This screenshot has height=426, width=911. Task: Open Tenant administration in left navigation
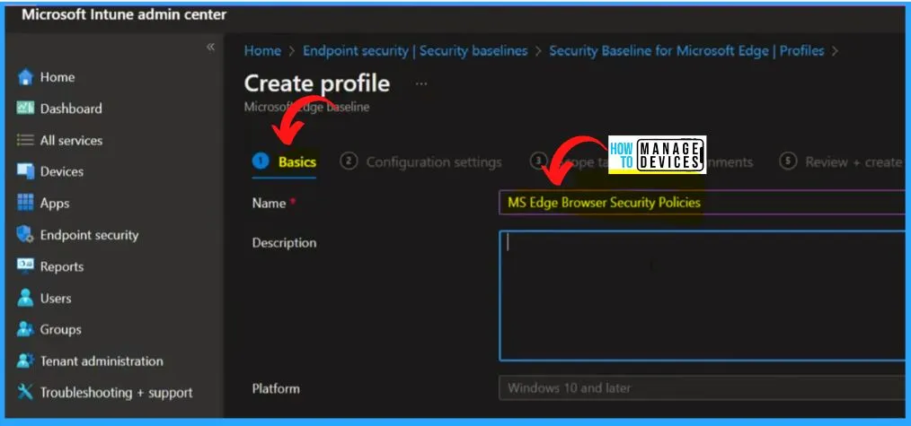(x=102, y=361)
